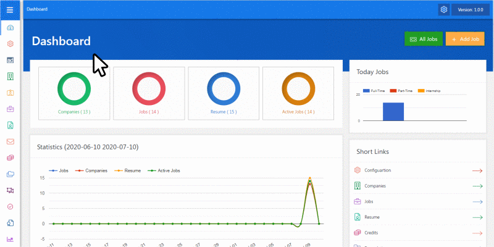Open the Jobs short link label
This screenshot has width=494, height=247.
pyautogui.click(x=369, y=202)
